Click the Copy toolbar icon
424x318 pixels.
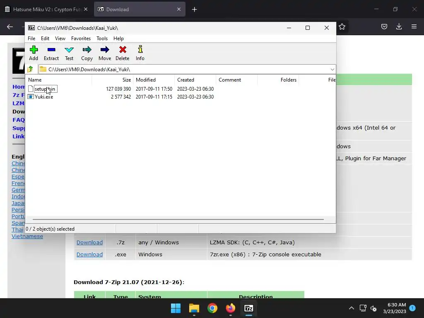[87, 53]
